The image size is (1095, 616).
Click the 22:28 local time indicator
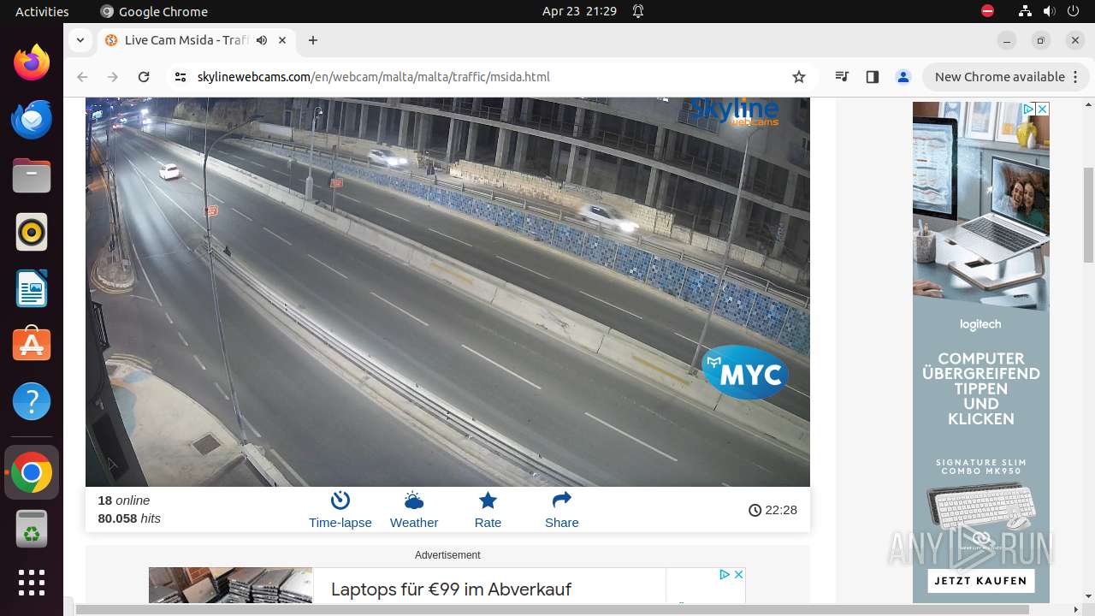(x=772, y=510)
